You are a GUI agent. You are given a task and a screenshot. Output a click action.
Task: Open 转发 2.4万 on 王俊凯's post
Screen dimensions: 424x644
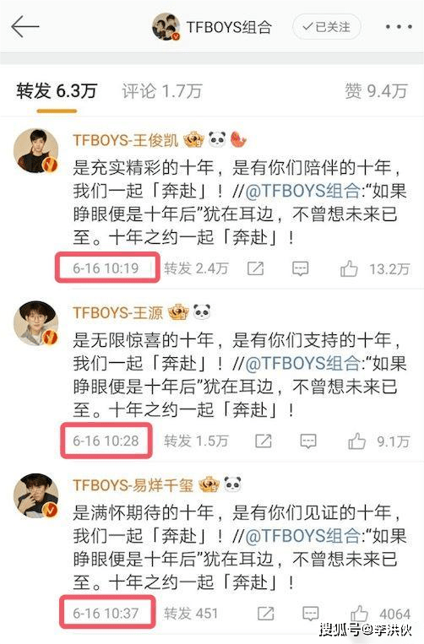(196, 268)
